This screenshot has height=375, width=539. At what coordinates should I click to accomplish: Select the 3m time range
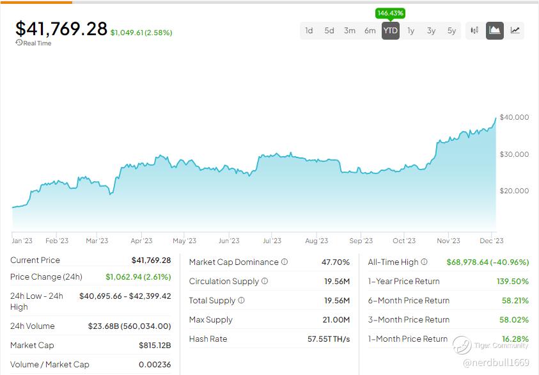(x=350, y=31)
